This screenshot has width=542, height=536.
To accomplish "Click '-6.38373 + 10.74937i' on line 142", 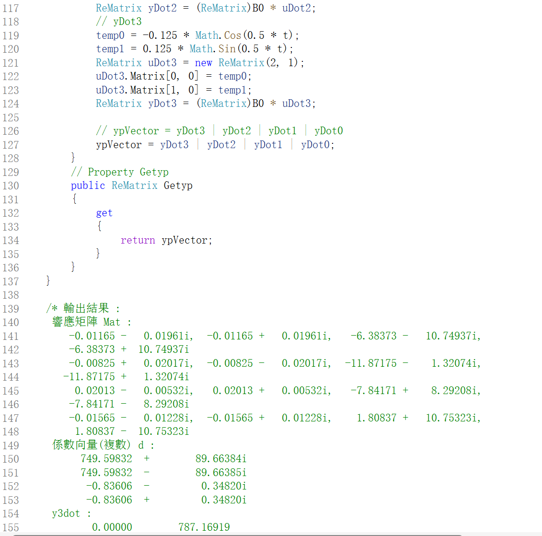I will tap(129, 350).
